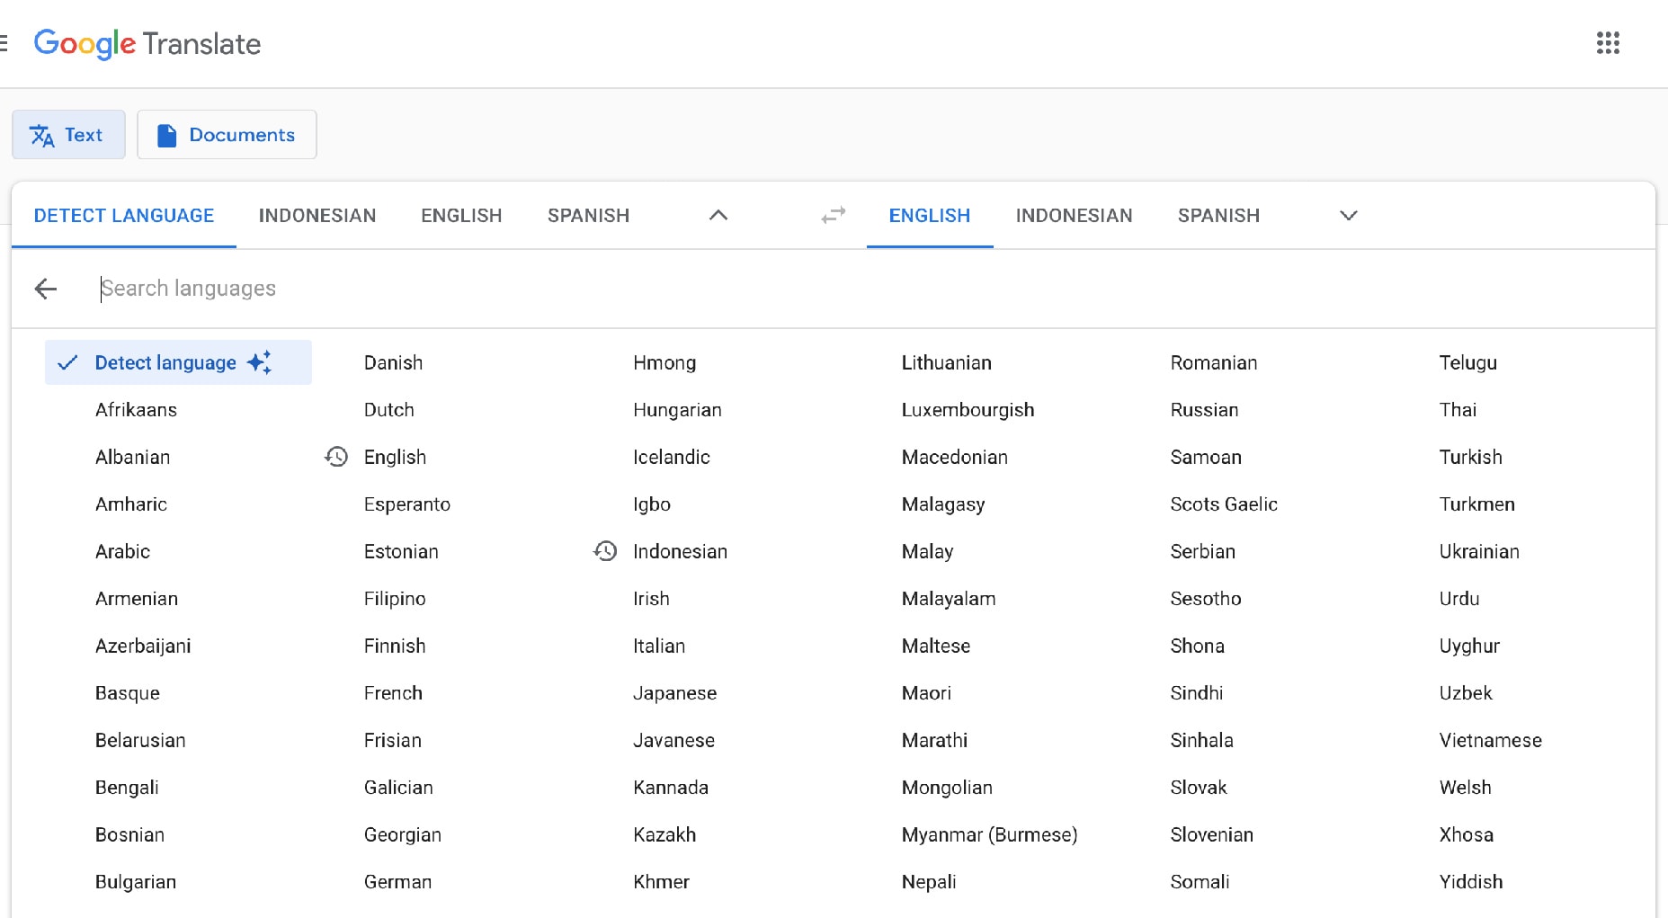Choose the INDONESIAN target language tab

tap(1074, 216)
